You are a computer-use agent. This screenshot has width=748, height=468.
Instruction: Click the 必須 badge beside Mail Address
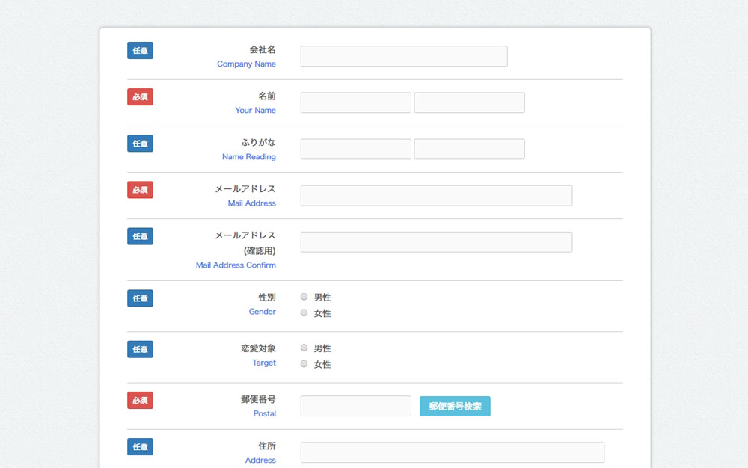pyautogui.click(x=141, y=190)
